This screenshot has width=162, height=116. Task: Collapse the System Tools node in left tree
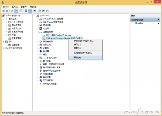[x=4, y=19]
